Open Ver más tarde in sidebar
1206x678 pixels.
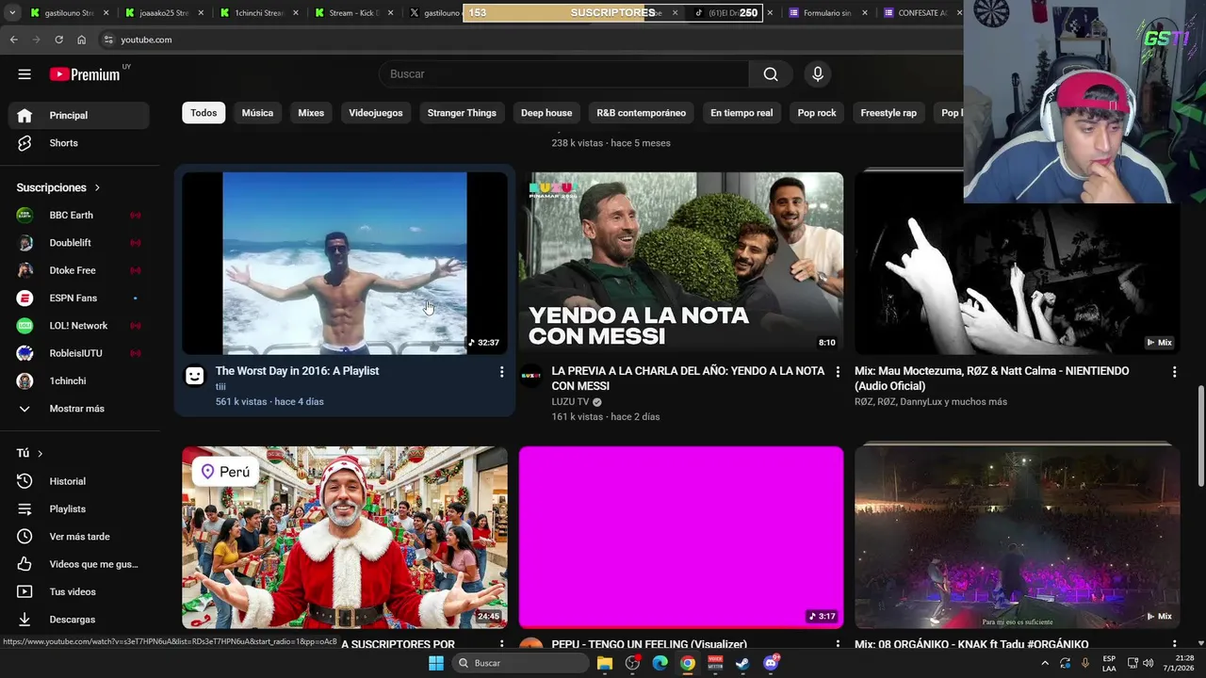(79, 537)
